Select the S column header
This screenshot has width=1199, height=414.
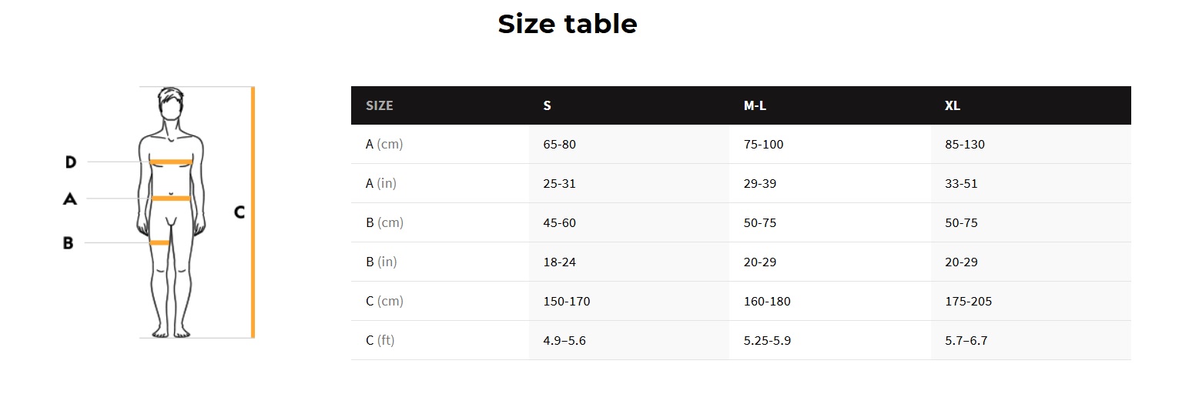(547, 105)
